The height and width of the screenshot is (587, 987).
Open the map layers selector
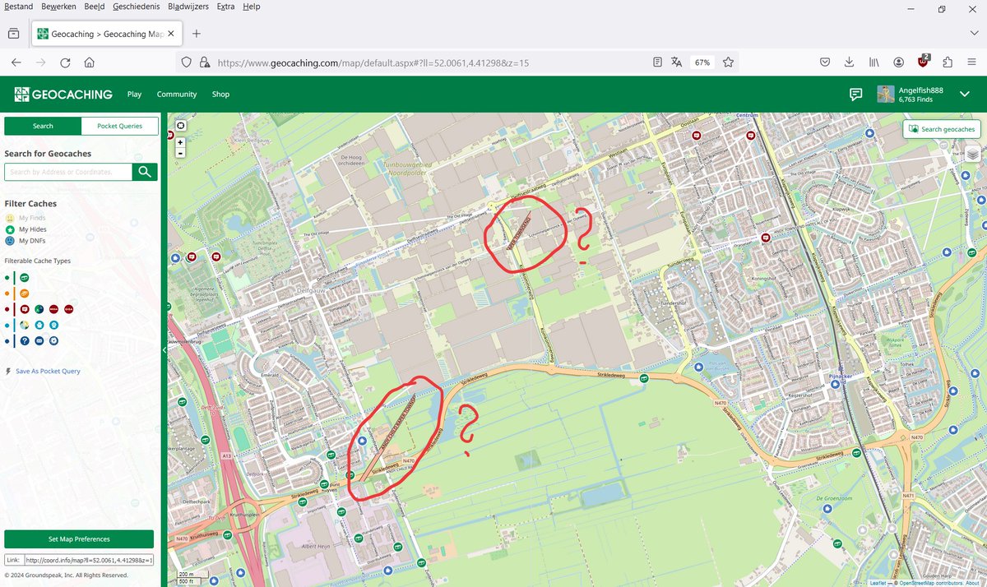tap(972, 154)
